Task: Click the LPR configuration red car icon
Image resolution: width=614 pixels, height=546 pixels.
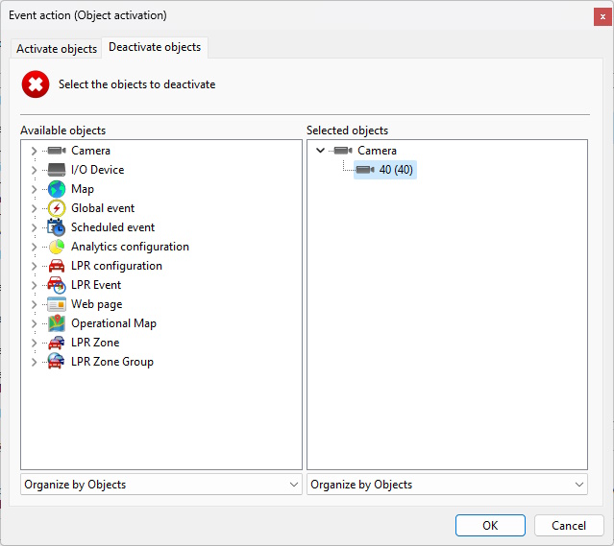Action: pyautogui.click(x=57, y=266)
